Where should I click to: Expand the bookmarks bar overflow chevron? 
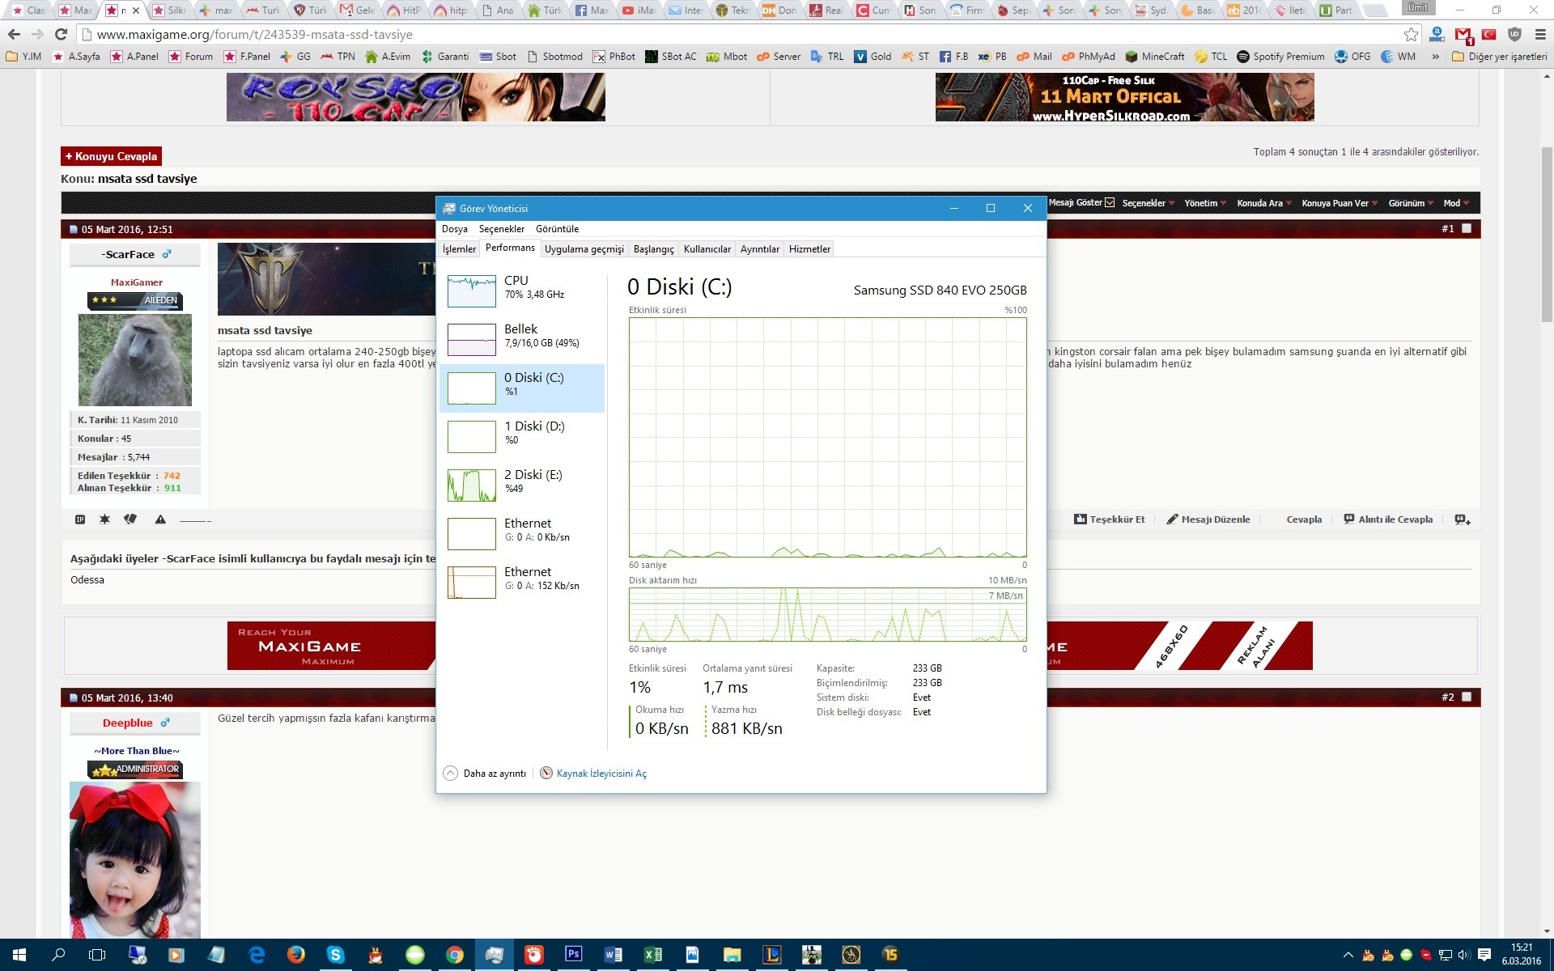(x=1435, y=57)
